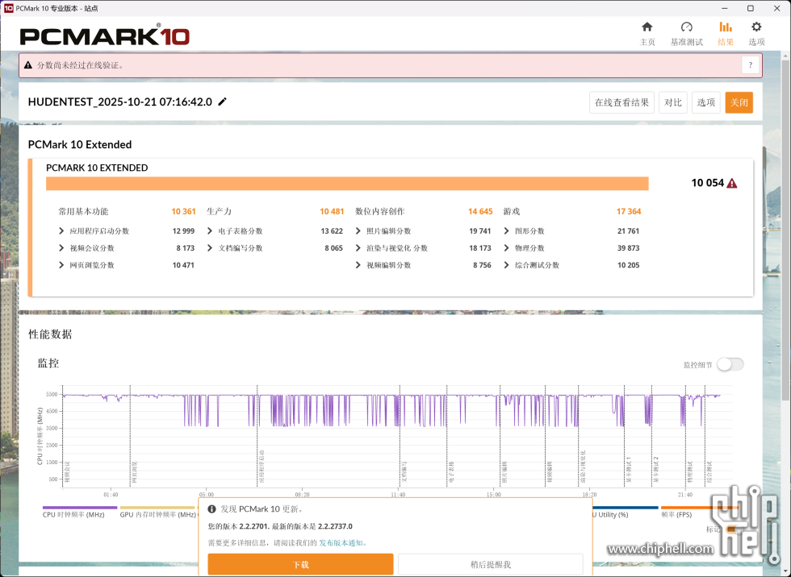Click the question mark help icon in banner

click(x=750, y=65)
